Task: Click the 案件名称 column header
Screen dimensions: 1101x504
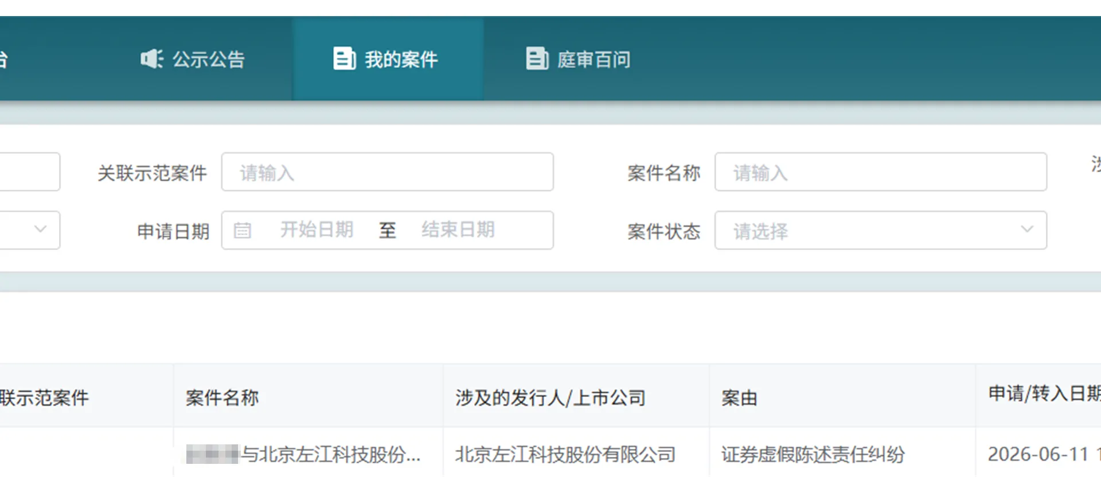Action: 309,397
